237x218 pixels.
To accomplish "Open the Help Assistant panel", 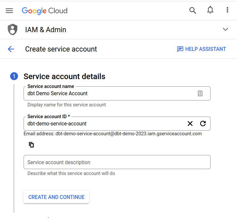I will tap(201, 49).
